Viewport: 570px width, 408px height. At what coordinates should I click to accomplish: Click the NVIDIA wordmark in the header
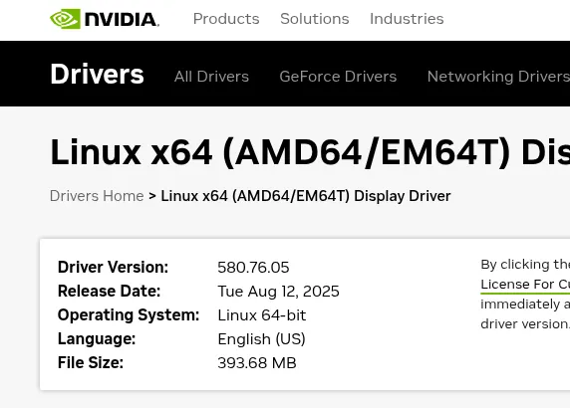123,20
